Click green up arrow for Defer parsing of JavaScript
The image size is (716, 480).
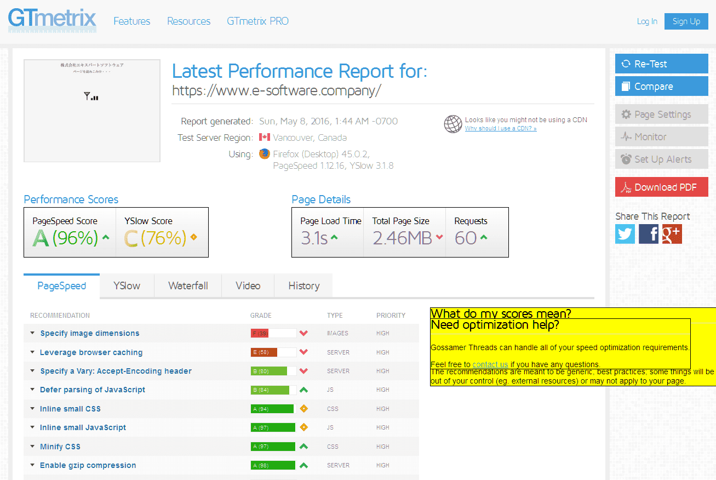coord(303,390)
